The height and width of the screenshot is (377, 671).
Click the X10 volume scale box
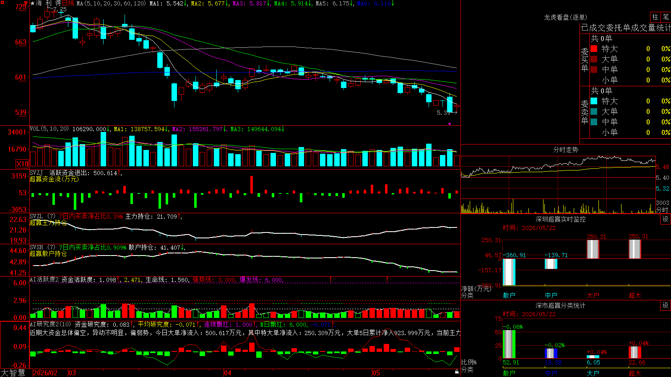(x=22, y=164)
